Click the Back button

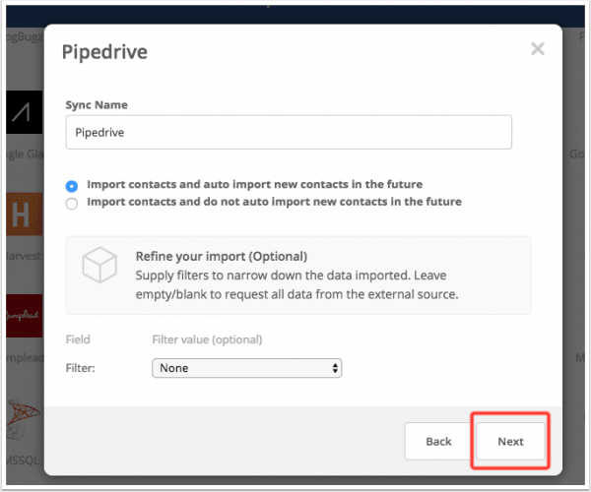(x=438, y=441)
